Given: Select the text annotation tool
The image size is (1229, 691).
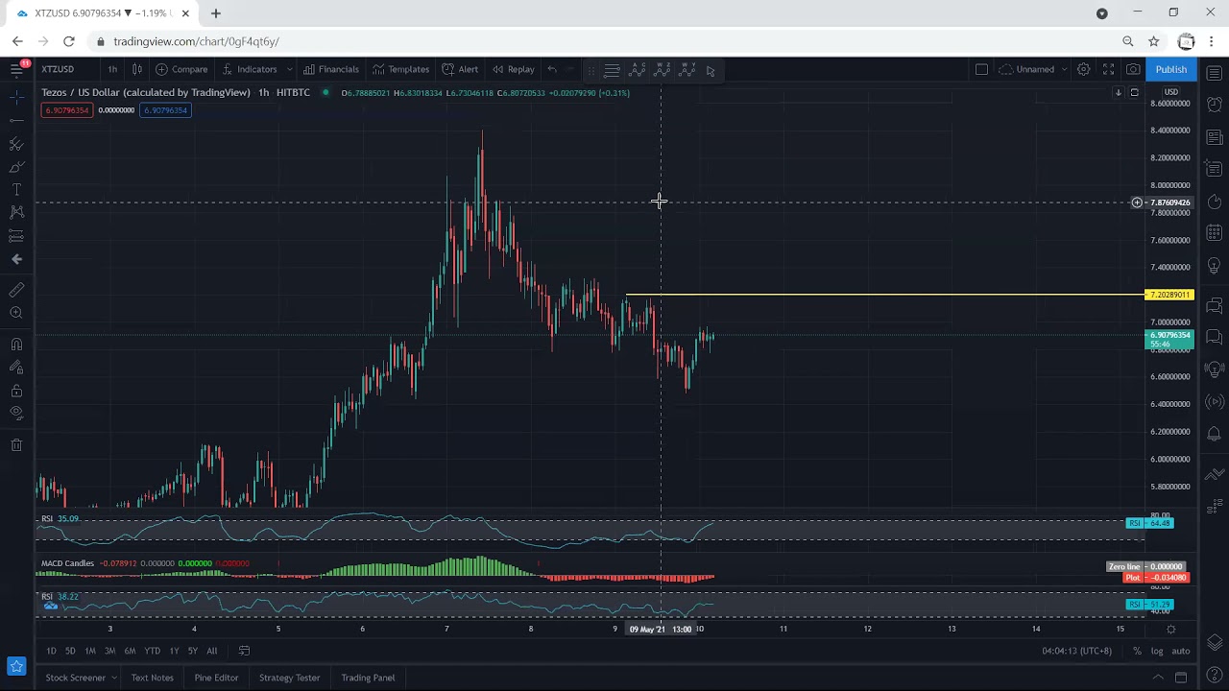Looking at the screenshot, I should click(x=16, y=189).
